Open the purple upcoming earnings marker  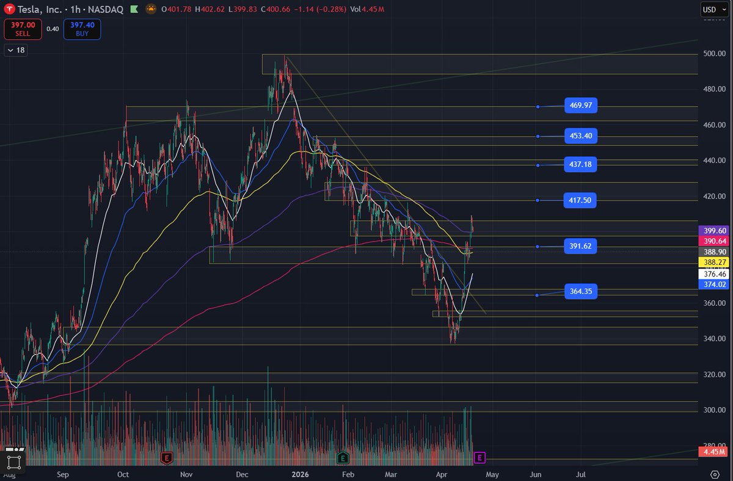(x=480, y=457)
